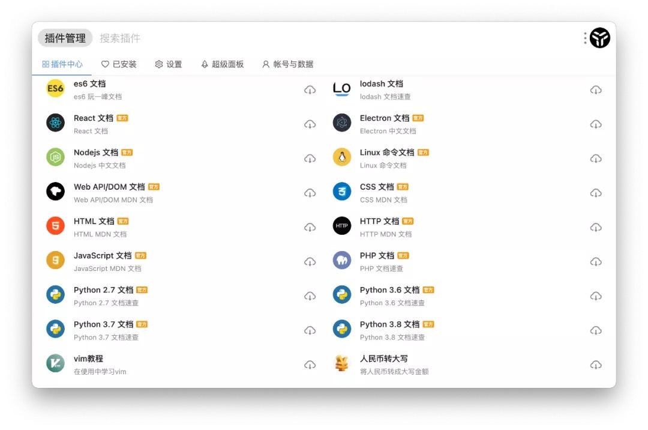Click the 人民币 yen symbol icon

click(342, 363)
